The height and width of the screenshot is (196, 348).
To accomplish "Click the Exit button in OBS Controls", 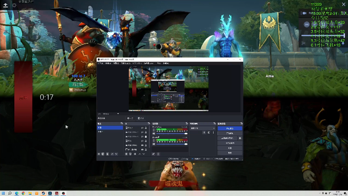I will click(230, 153).
